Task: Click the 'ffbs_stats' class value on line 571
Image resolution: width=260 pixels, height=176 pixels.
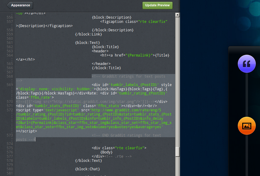Action: pos(109,106)
